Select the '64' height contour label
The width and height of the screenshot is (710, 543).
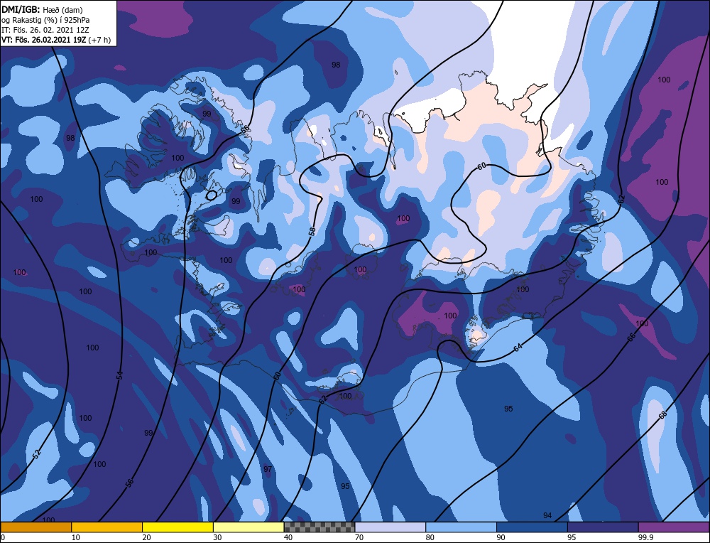pos(518,348)
